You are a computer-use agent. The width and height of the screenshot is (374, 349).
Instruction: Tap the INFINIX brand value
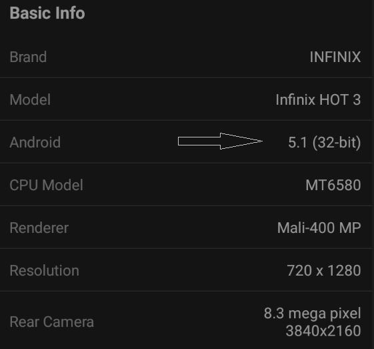(x=335, y=57)
